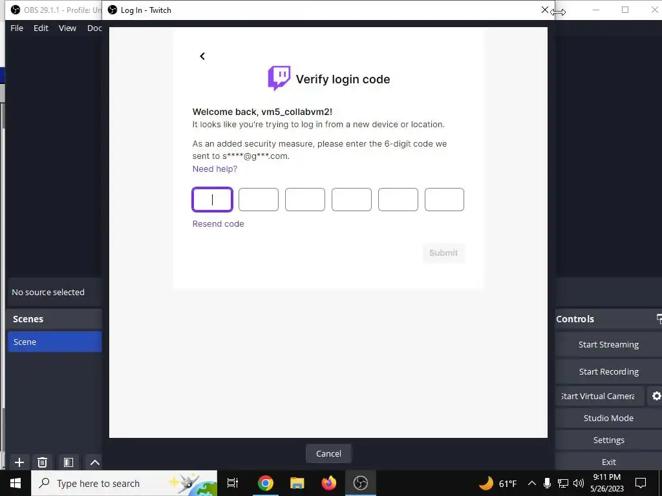
Task: Open OBS Settings from Controls
Action: point(608,440)
